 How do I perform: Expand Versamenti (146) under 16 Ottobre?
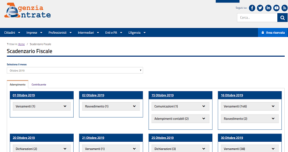(x=250, y=106)
